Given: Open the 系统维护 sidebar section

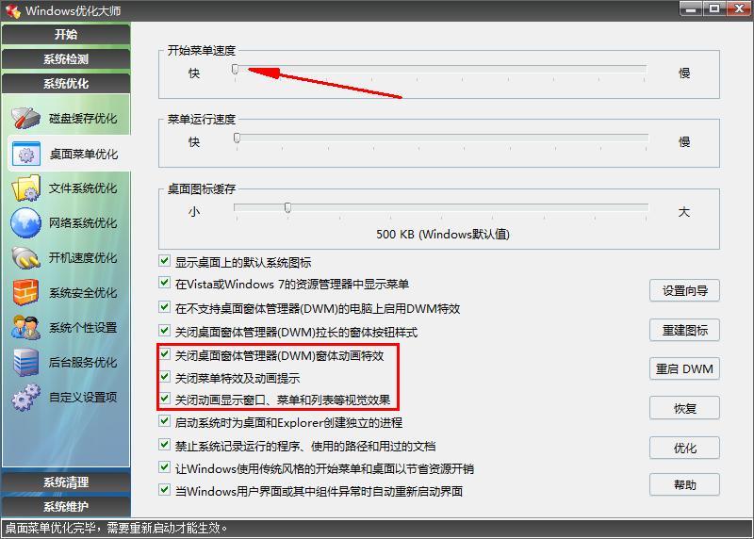Looking at the screenshot, I should click(x=66, y=506).
